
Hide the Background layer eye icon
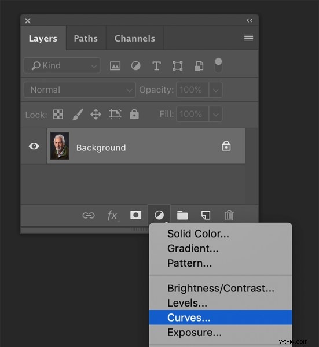[34, 146]
